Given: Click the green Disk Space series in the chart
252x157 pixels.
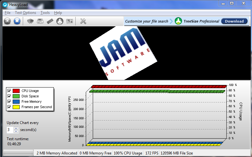Looking at the screenshot, I should pyautogui.click(x=157, y=91).
